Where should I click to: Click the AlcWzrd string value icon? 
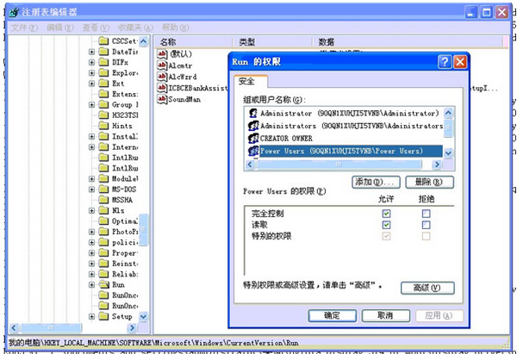[162, 77]
